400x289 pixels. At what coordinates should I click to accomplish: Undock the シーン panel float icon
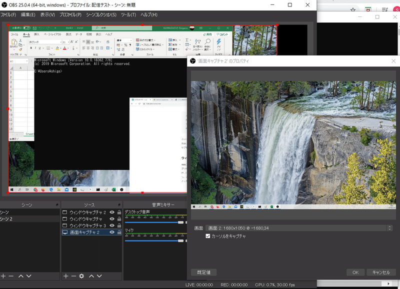[57, 205]
